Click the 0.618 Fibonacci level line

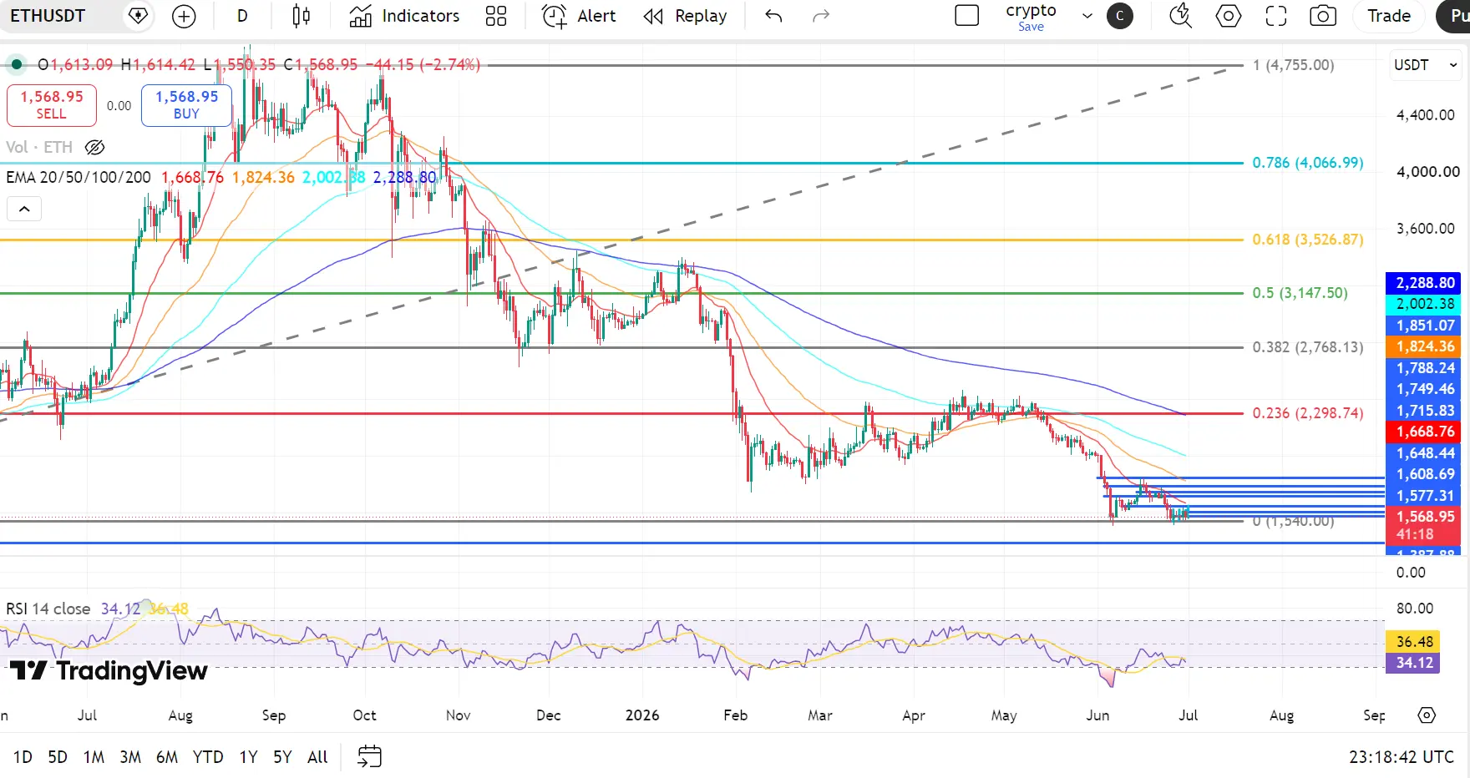[x=621, y=240]
